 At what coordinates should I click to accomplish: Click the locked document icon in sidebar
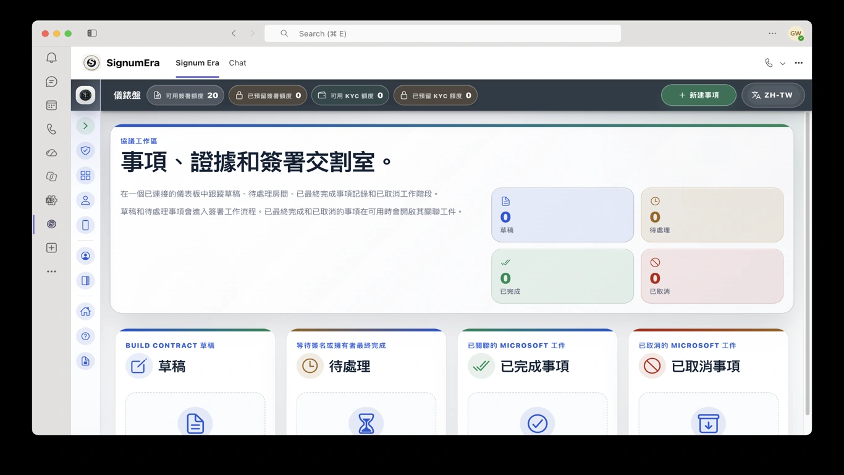point(85,361)
